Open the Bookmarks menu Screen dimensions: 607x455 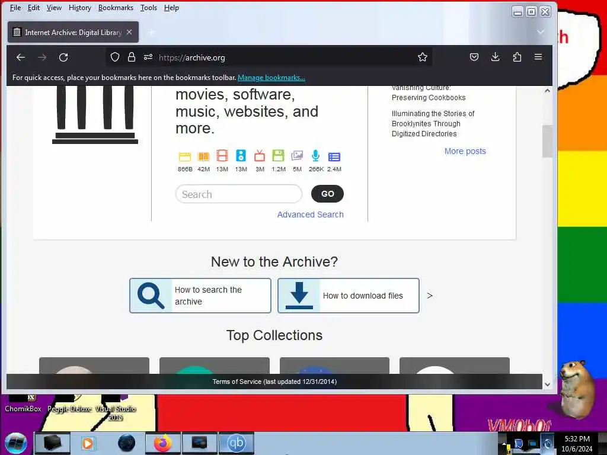(x=116, y=8)
